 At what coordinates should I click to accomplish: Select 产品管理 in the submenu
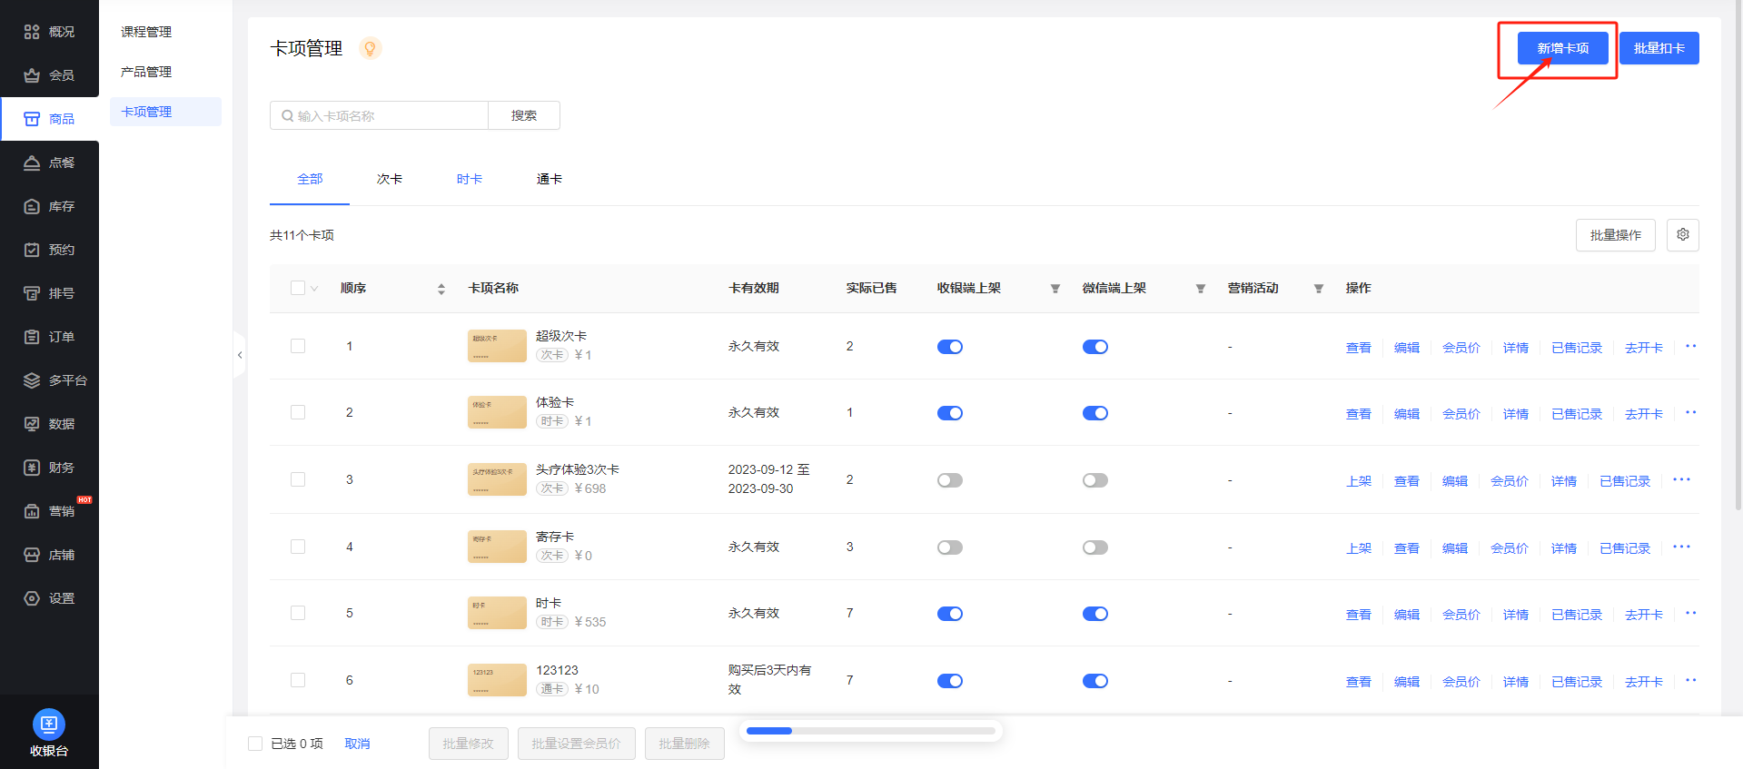coord(146,72)
